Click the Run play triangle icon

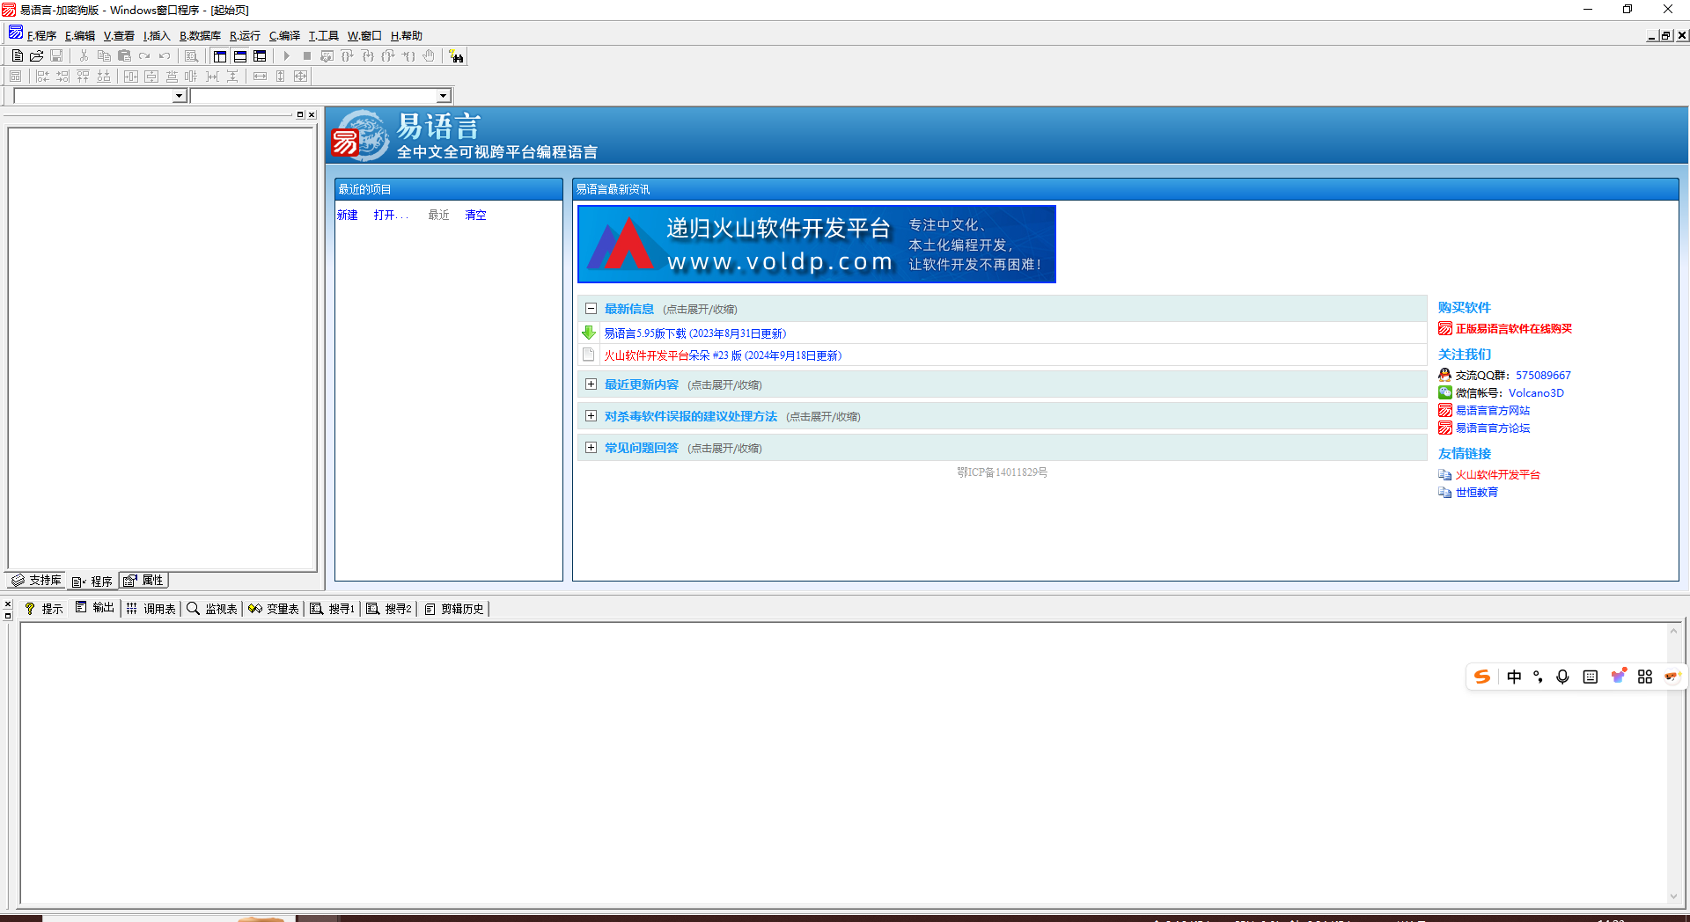pos(286,56)
